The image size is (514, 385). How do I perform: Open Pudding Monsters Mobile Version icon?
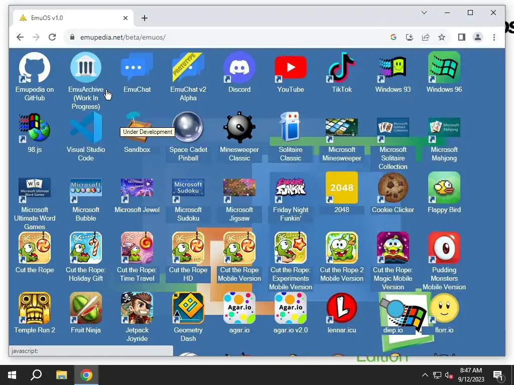[444, 248]
